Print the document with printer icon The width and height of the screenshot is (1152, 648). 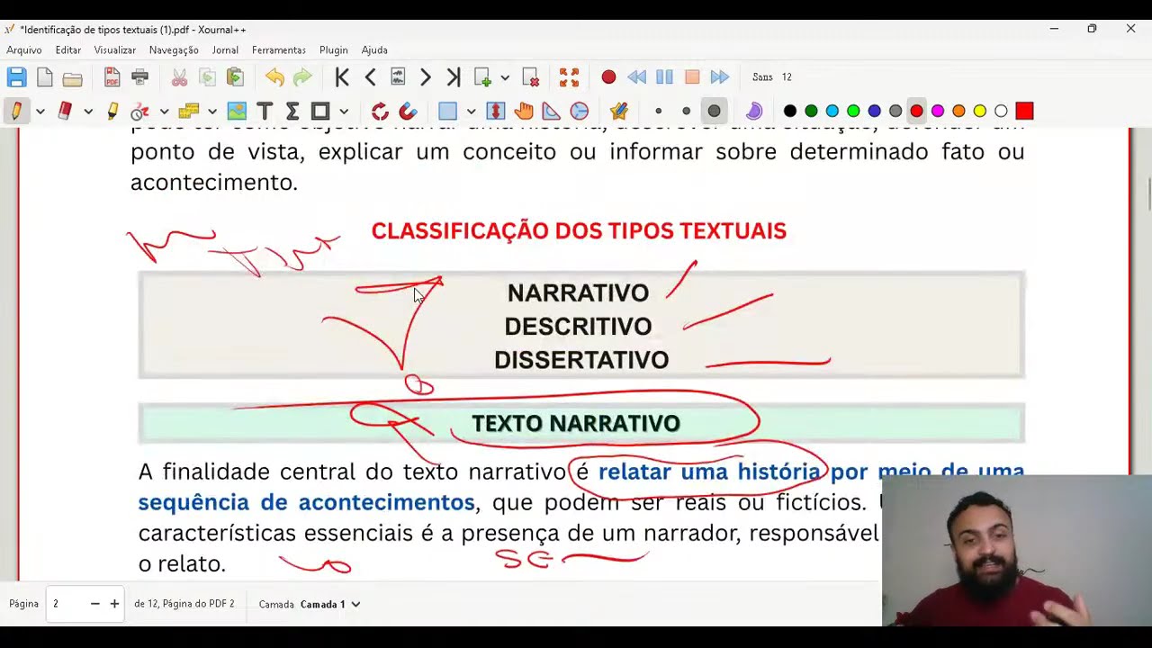pyautogui.click(x=139, y=77)
